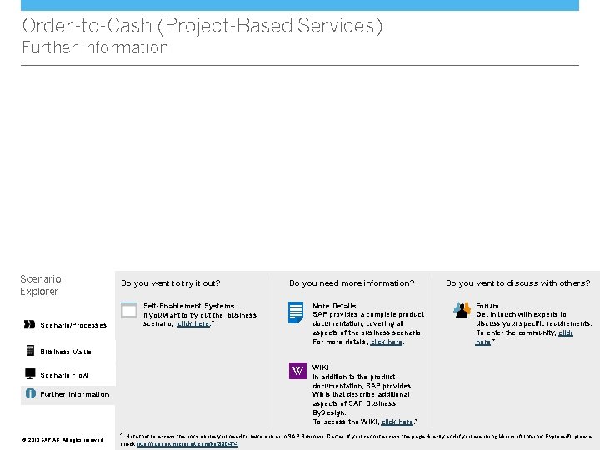Open the Microsoft support URL in footnote
Screen dimensions: 600x450
pyautogui.click(x=187, y=444)
